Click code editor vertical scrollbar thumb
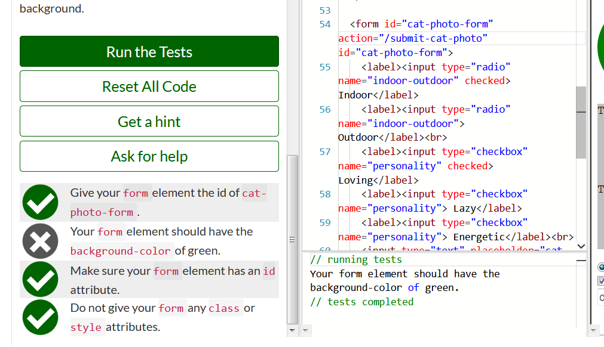The image size is (604, 347). pyautogui.click(x=581, y=122)
